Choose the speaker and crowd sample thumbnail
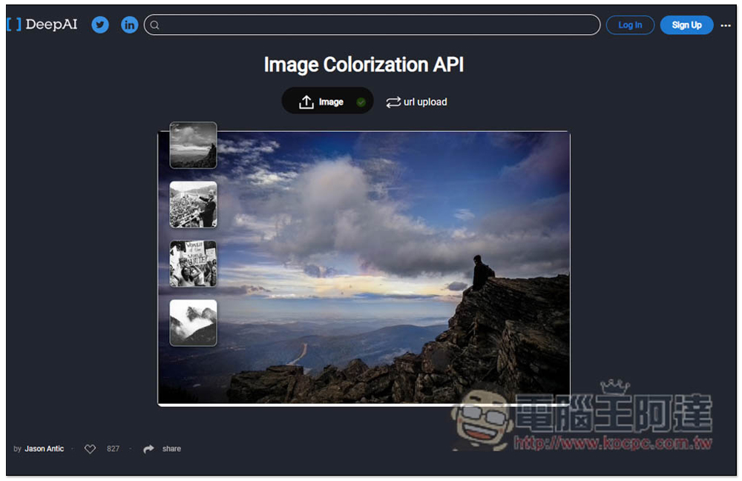Image resolution: width=742 pixels, height=481 pixels. click(x=193, y=205)
